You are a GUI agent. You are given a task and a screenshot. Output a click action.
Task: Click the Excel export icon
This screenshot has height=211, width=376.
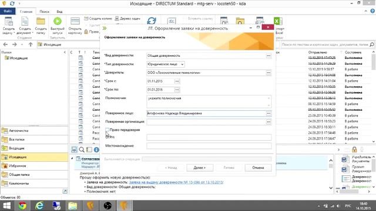point(278,22)
